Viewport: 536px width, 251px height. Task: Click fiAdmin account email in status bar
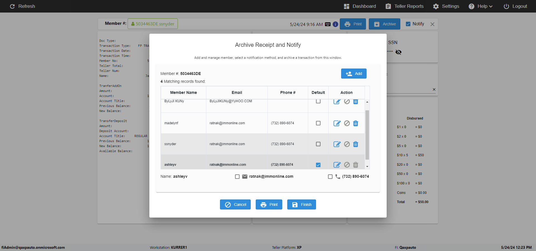tap(33, 247)
